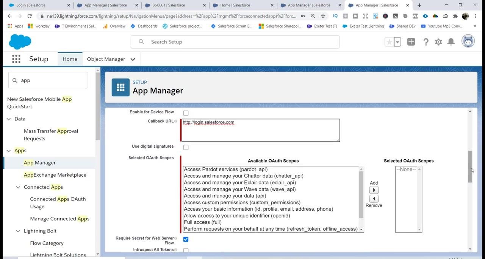Open the notifications bell
Viewport: 485px width, 259px height.
point(451,42)
